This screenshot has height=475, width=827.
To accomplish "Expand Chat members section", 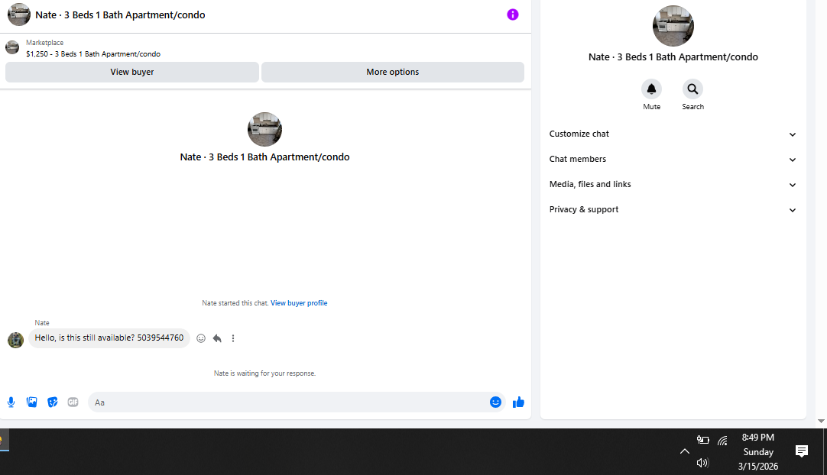I will coord(673,159).
